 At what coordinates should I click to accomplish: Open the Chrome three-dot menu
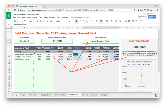point(157,10)
